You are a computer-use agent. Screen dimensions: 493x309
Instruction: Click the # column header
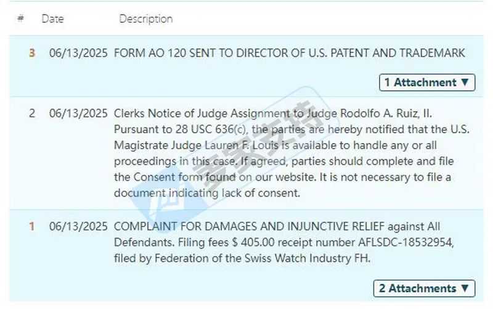click(x=20, y=19)
